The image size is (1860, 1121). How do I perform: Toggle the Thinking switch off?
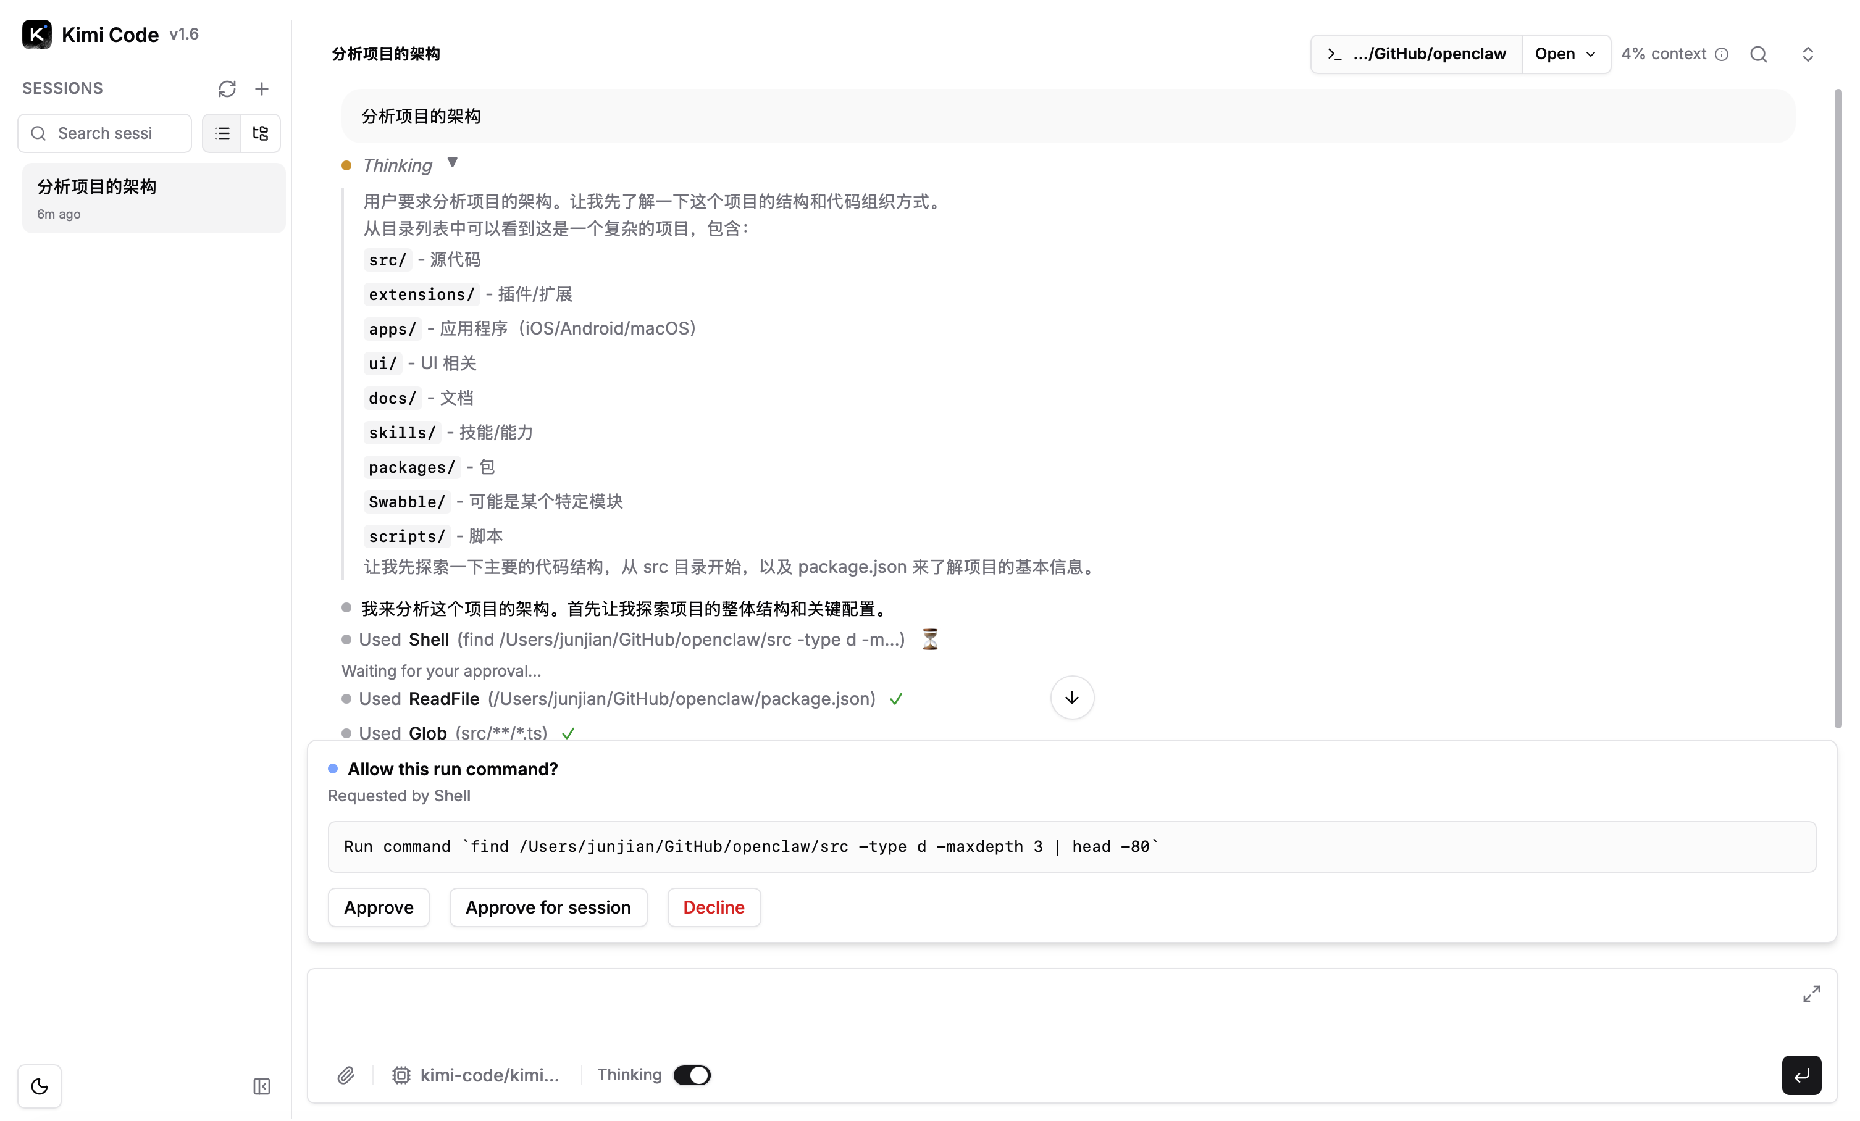[x=692, y=1075]
